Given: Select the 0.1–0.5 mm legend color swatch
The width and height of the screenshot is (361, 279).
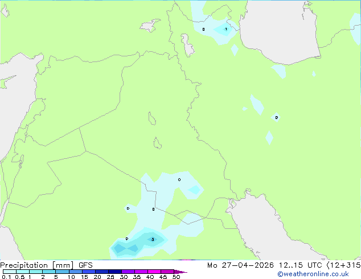Looking at the screenshot, I should point(10,272).
